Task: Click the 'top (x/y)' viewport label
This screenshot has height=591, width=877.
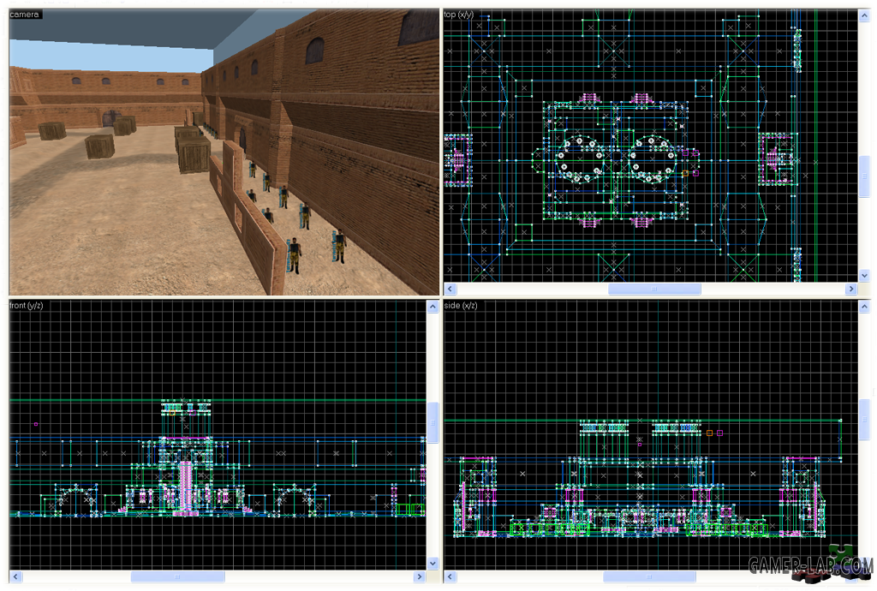Action: [459, 15]
